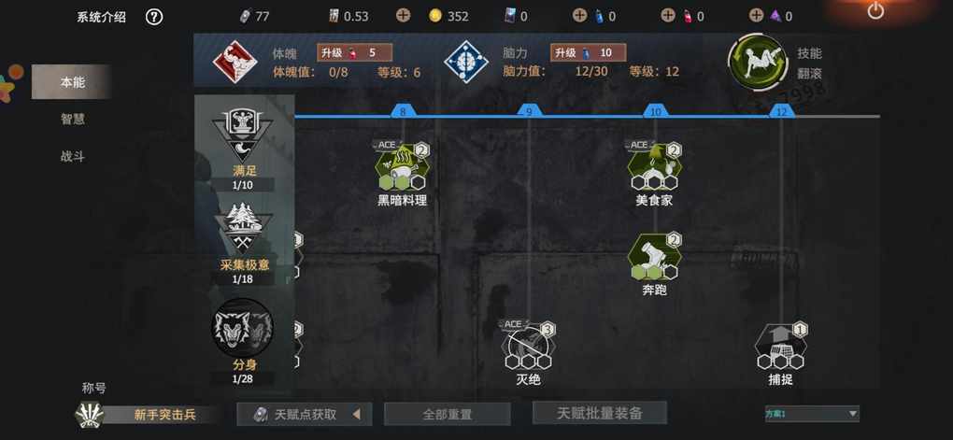
Task: Click level 10 marker on progress bar
Action: tap(655, 112)
